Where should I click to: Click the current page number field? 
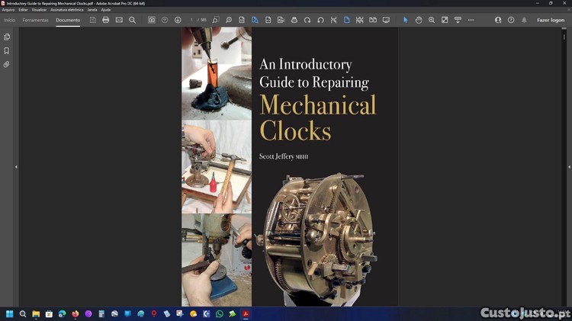point(193,20)
